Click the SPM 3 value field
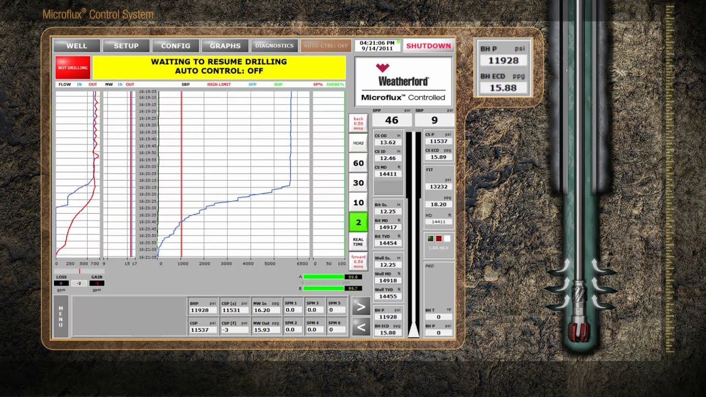Screen dimensions: 706x397 click(315, 310)
